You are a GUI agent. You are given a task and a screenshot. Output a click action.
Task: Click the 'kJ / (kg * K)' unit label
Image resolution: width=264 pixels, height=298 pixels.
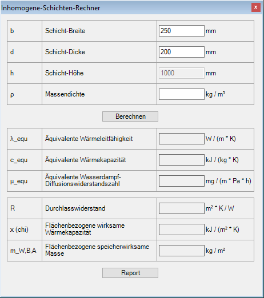(x=222, y=160)
